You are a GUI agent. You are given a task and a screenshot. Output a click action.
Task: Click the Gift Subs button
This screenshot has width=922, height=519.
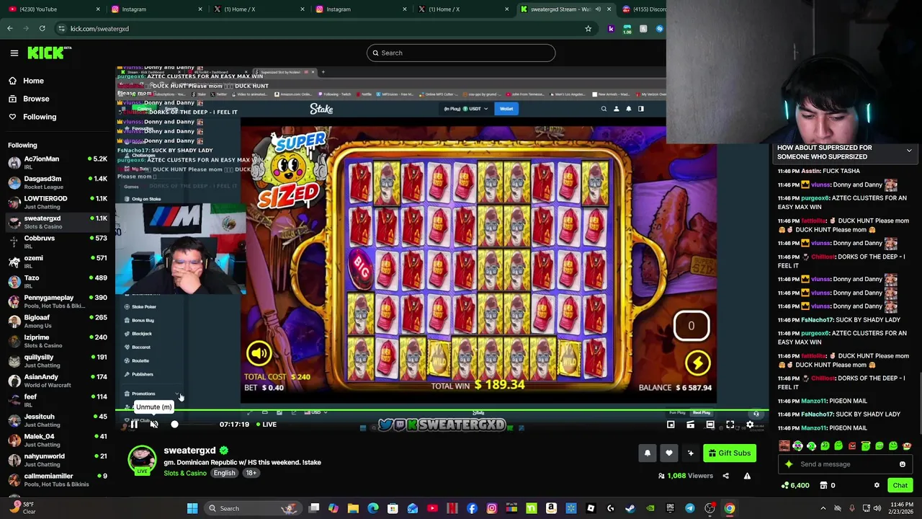(x=730, y=453)
